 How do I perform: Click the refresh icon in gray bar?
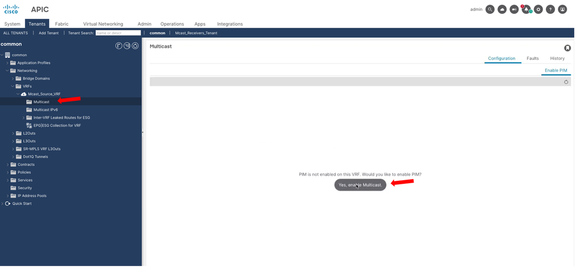click(x=567, y=82)
